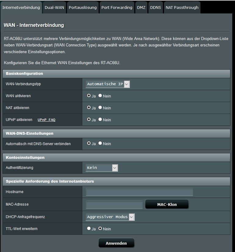Image resolution: width=235 pixels, height=252 pixels.
Task: Select Ja for WAN aktivieren
Action: 89,96
